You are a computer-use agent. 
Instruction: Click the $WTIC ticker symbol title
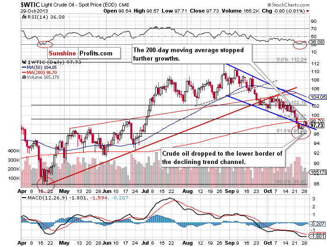[x=30, y=5]
